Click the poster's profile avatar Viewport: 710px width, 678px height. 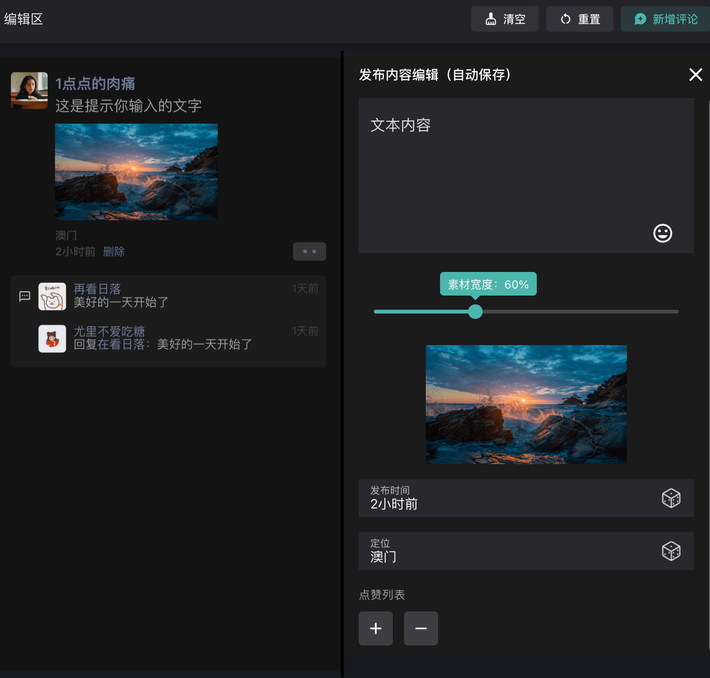(29, 91)
